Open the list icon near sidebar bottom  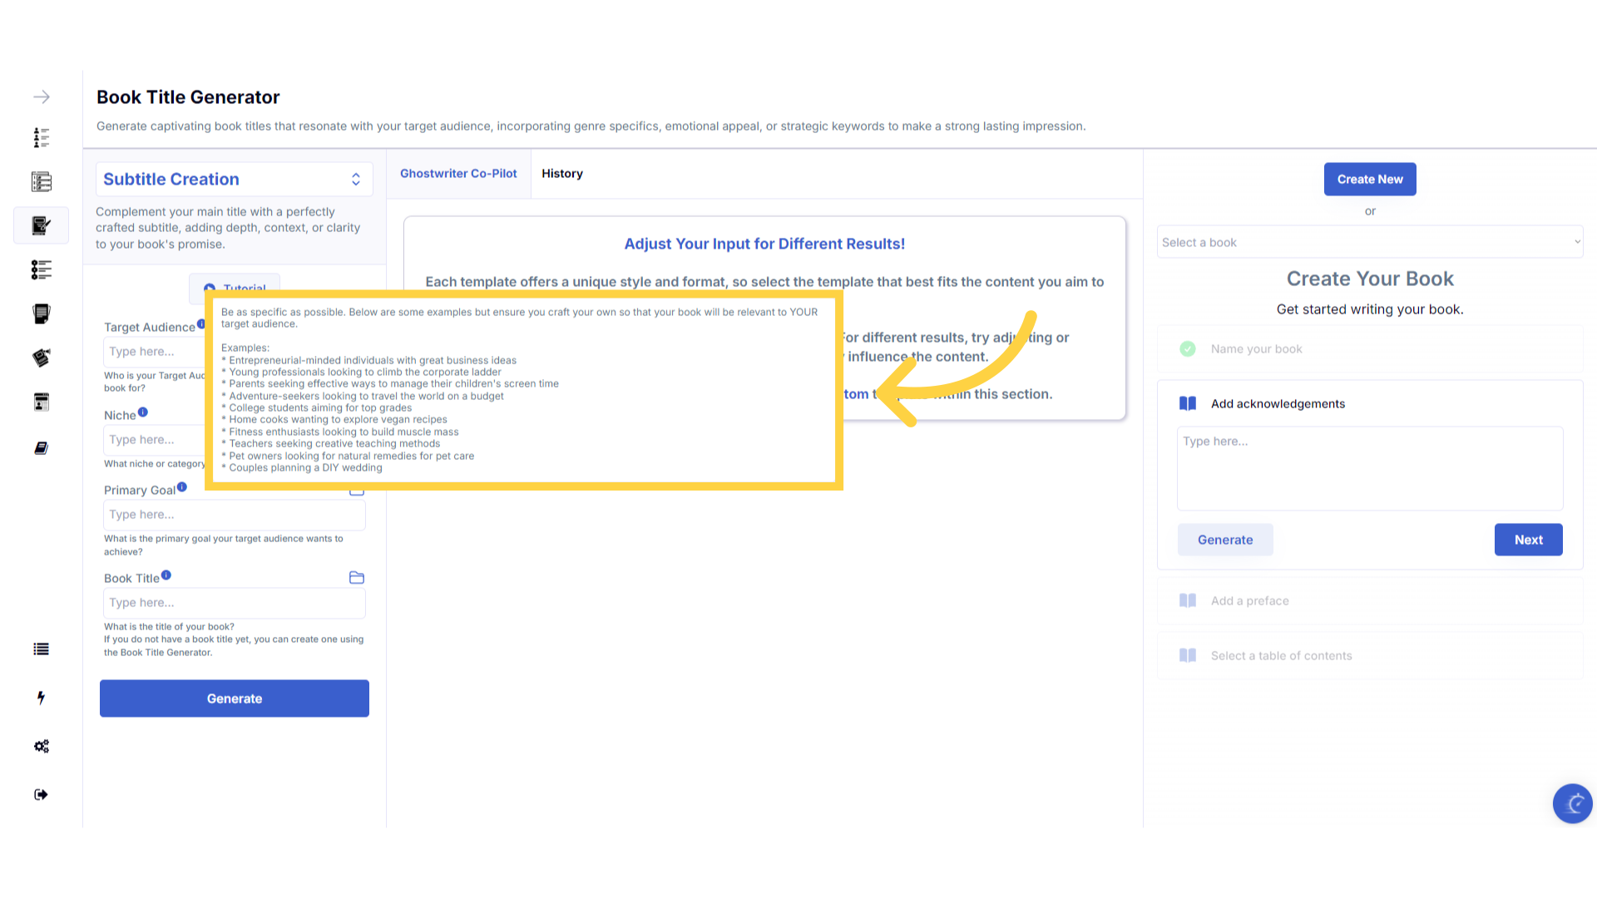point(41,649)
